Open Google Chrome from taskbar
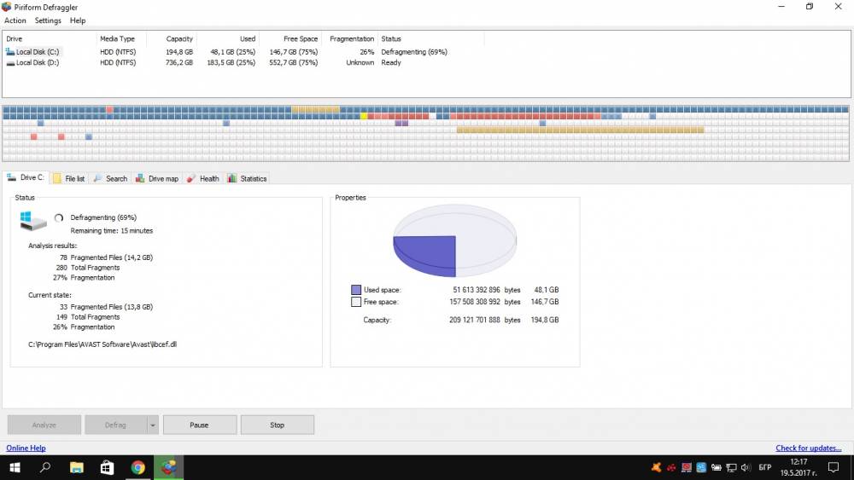Screen dimensions: 854x480 click(x=138, y=467)
